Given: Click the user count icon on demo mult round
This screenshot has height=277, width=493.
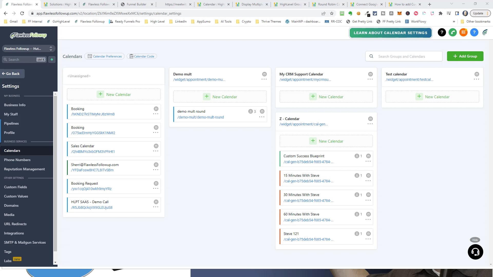Looking at the screenshot, I should (x=250, y=111).
